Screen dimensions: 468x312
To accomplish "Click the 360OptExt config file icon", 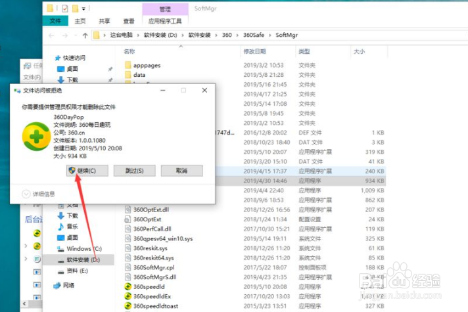I will tap(128, 219).
